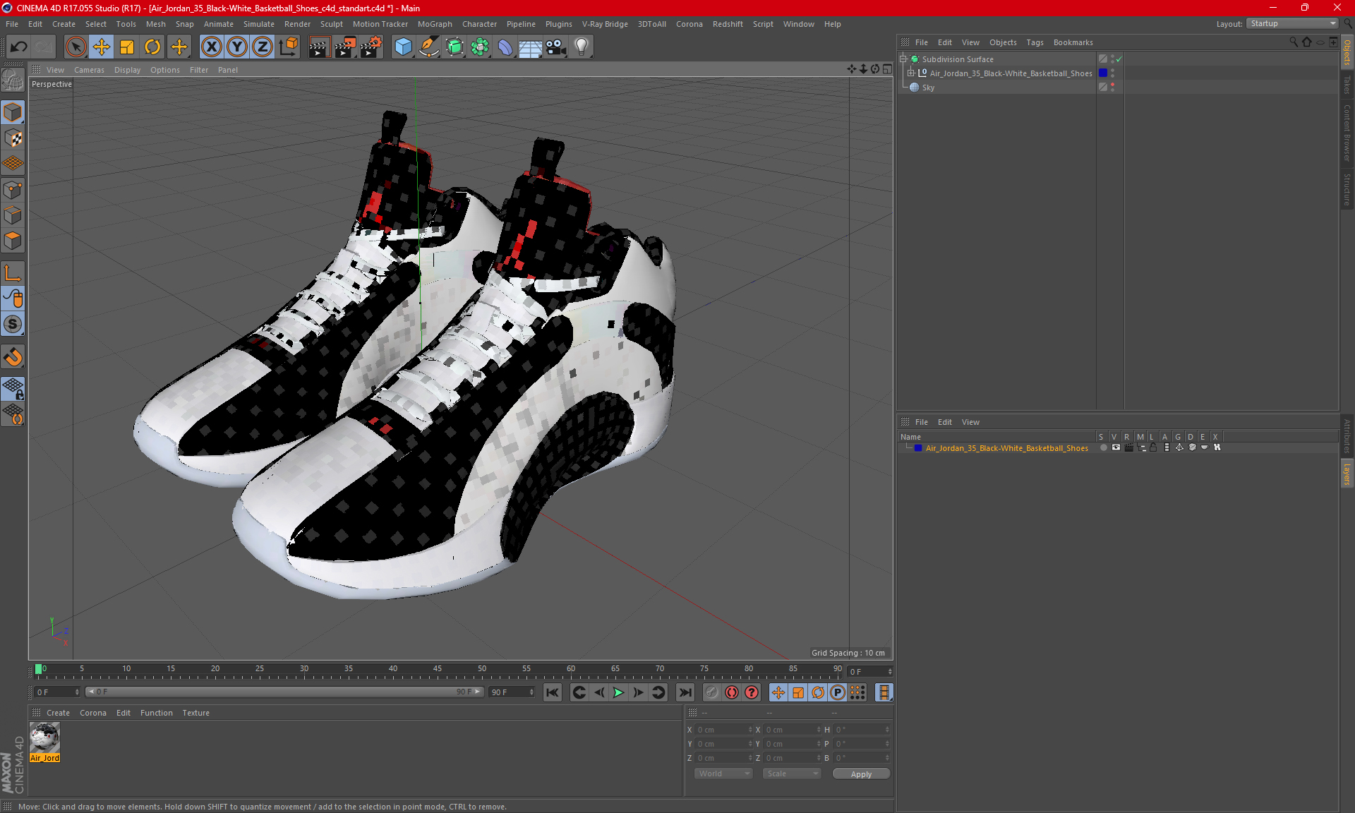Image resolution: width=1355 pixels, height=813 pixels.
Task: Click Record Active Objects button
Action: pyautogui.click(x=711, y=692)
